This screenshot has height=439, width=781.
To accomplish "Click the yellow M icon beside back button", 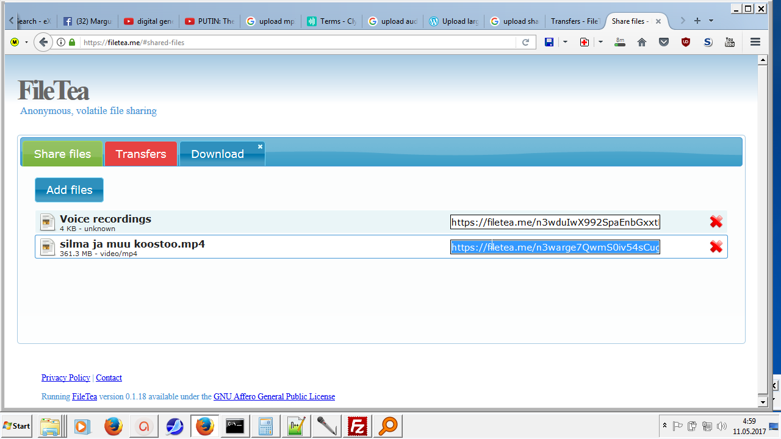I will (x=15, y=42).
